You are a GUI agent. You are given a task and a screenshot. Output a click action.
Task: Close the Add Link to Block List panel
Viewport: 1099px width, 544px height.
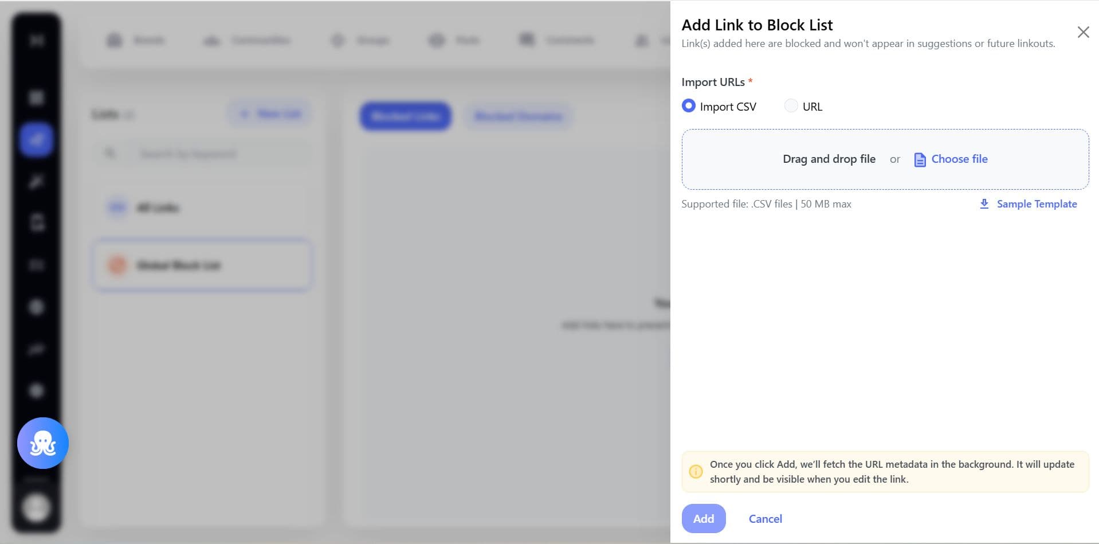[x=1083, y=32]
